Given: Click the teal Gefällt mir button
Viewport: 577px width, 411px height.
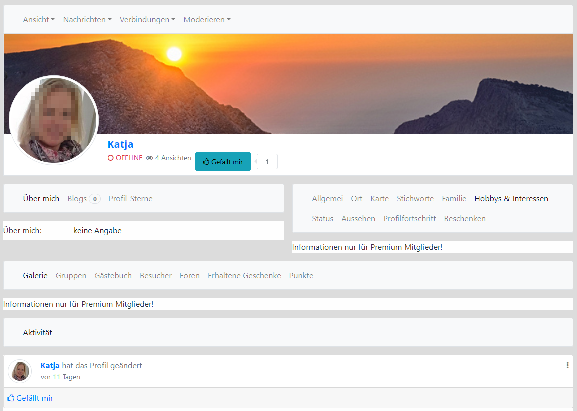Looking at the screenshot, I should pos(223,161).
